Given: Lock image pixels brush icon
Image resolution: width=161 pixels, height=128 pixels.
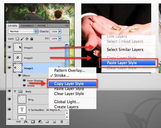Looking at the screenshot, I should [x=22, y=39].
